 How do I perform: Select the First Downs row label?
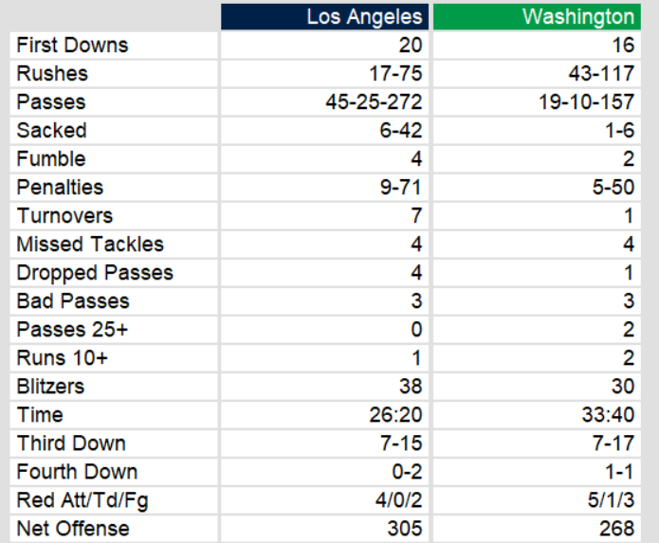pyautogui.click(x=72, y=45)
